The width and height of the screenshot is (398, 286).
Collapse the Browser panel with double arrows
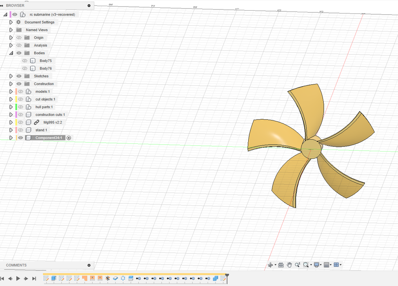2,5
